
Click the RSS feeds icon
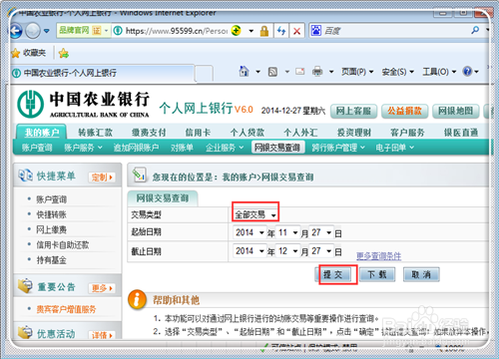click(272, 72)
